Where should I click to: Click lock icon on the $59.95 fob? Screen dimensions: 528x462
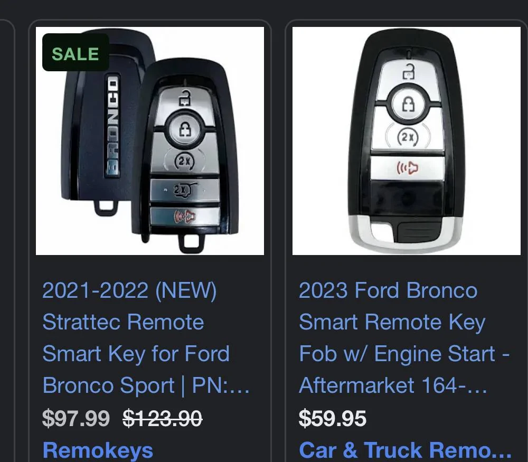point(409,105)
